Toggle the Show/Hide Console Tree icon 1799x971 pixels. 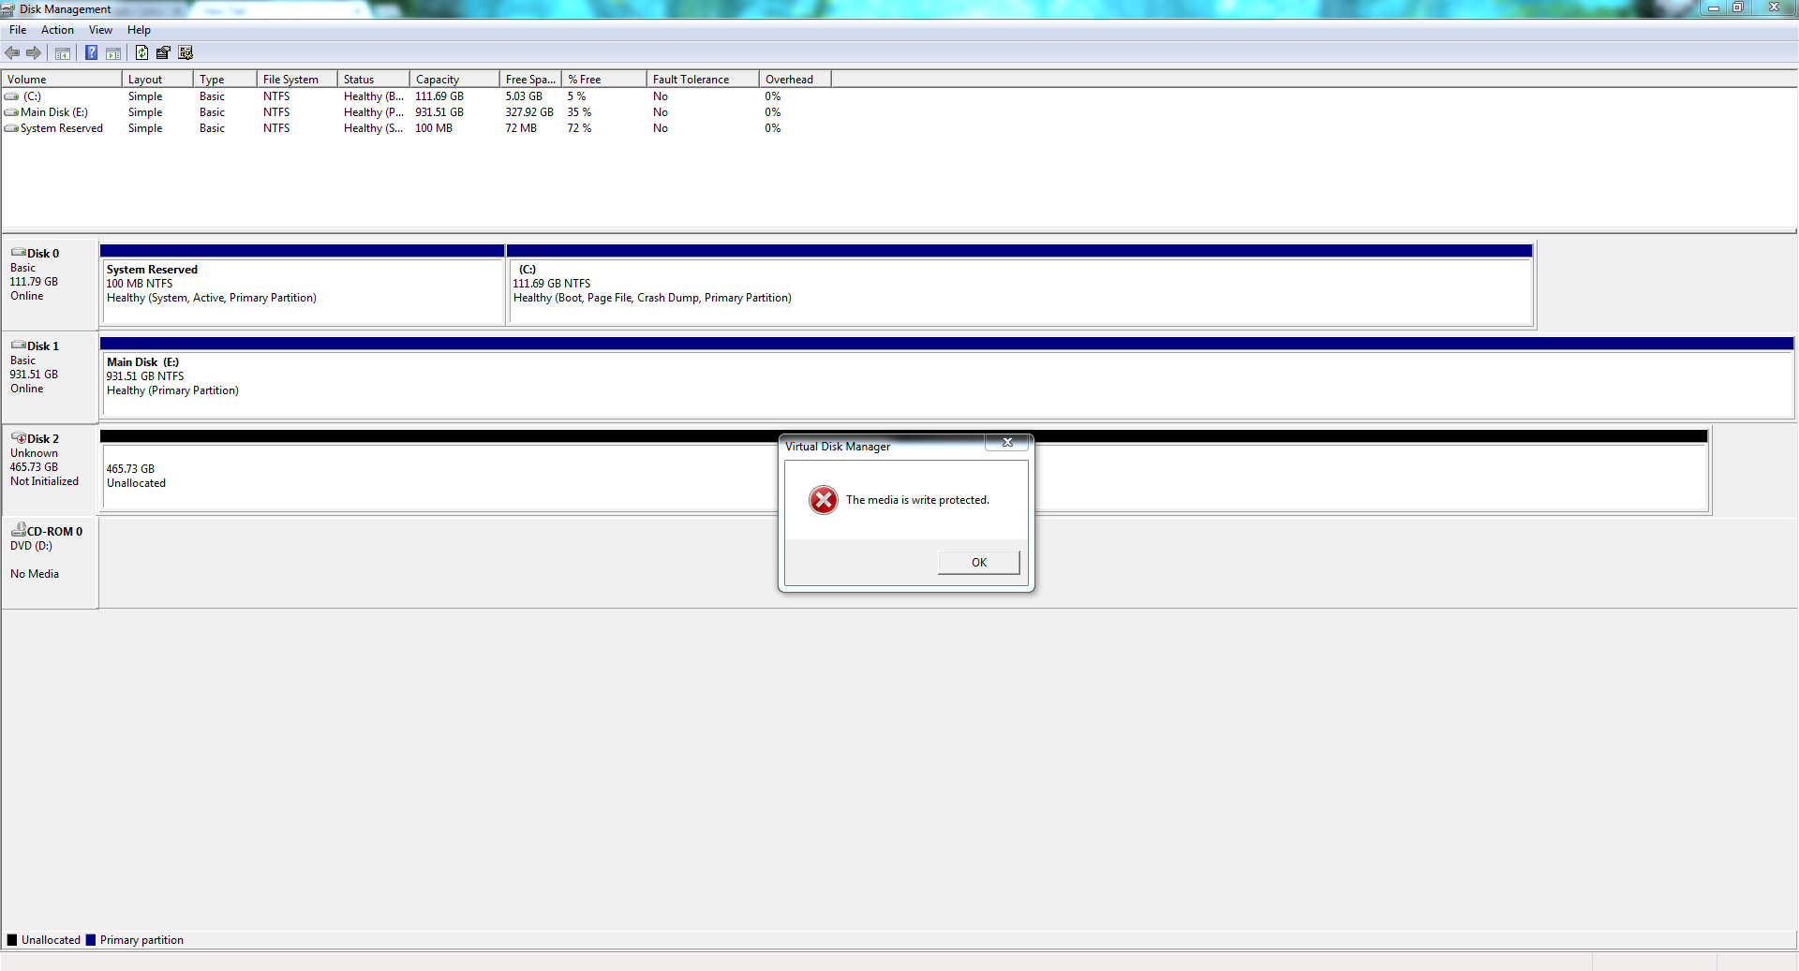(63, 53)
